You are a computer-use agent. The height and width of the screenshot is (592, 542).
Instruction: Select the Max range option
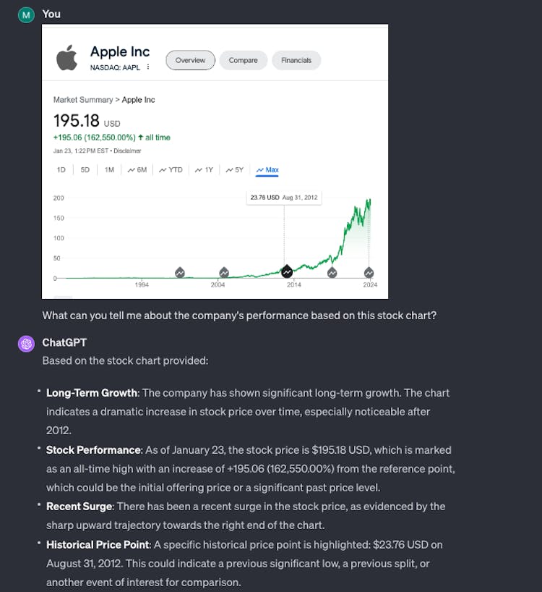(267, 170)
